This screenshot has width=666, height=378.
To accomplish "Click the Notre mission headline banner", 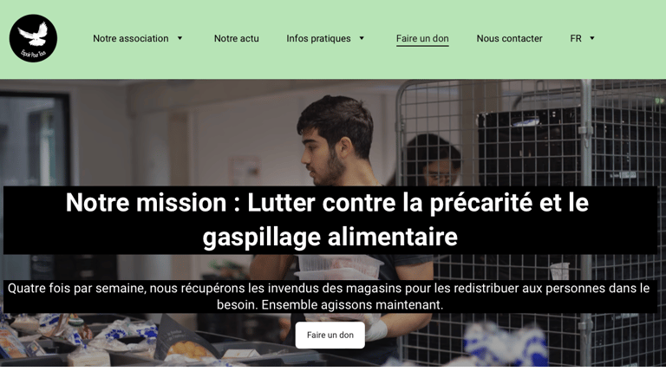I will (330, 220).
